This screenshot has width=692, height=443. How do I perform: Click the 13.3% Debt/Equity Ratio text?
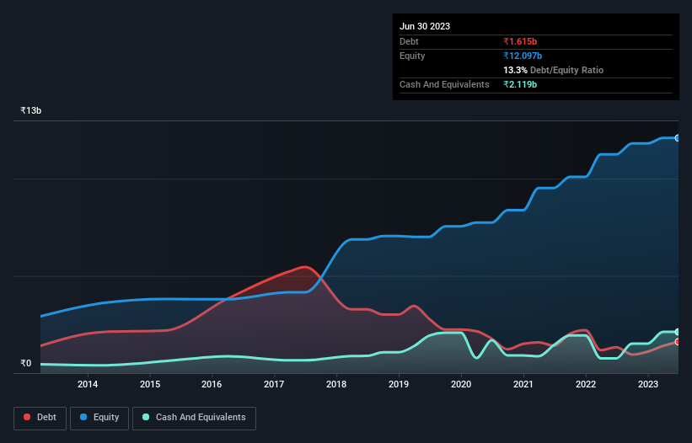click(554, 70)
